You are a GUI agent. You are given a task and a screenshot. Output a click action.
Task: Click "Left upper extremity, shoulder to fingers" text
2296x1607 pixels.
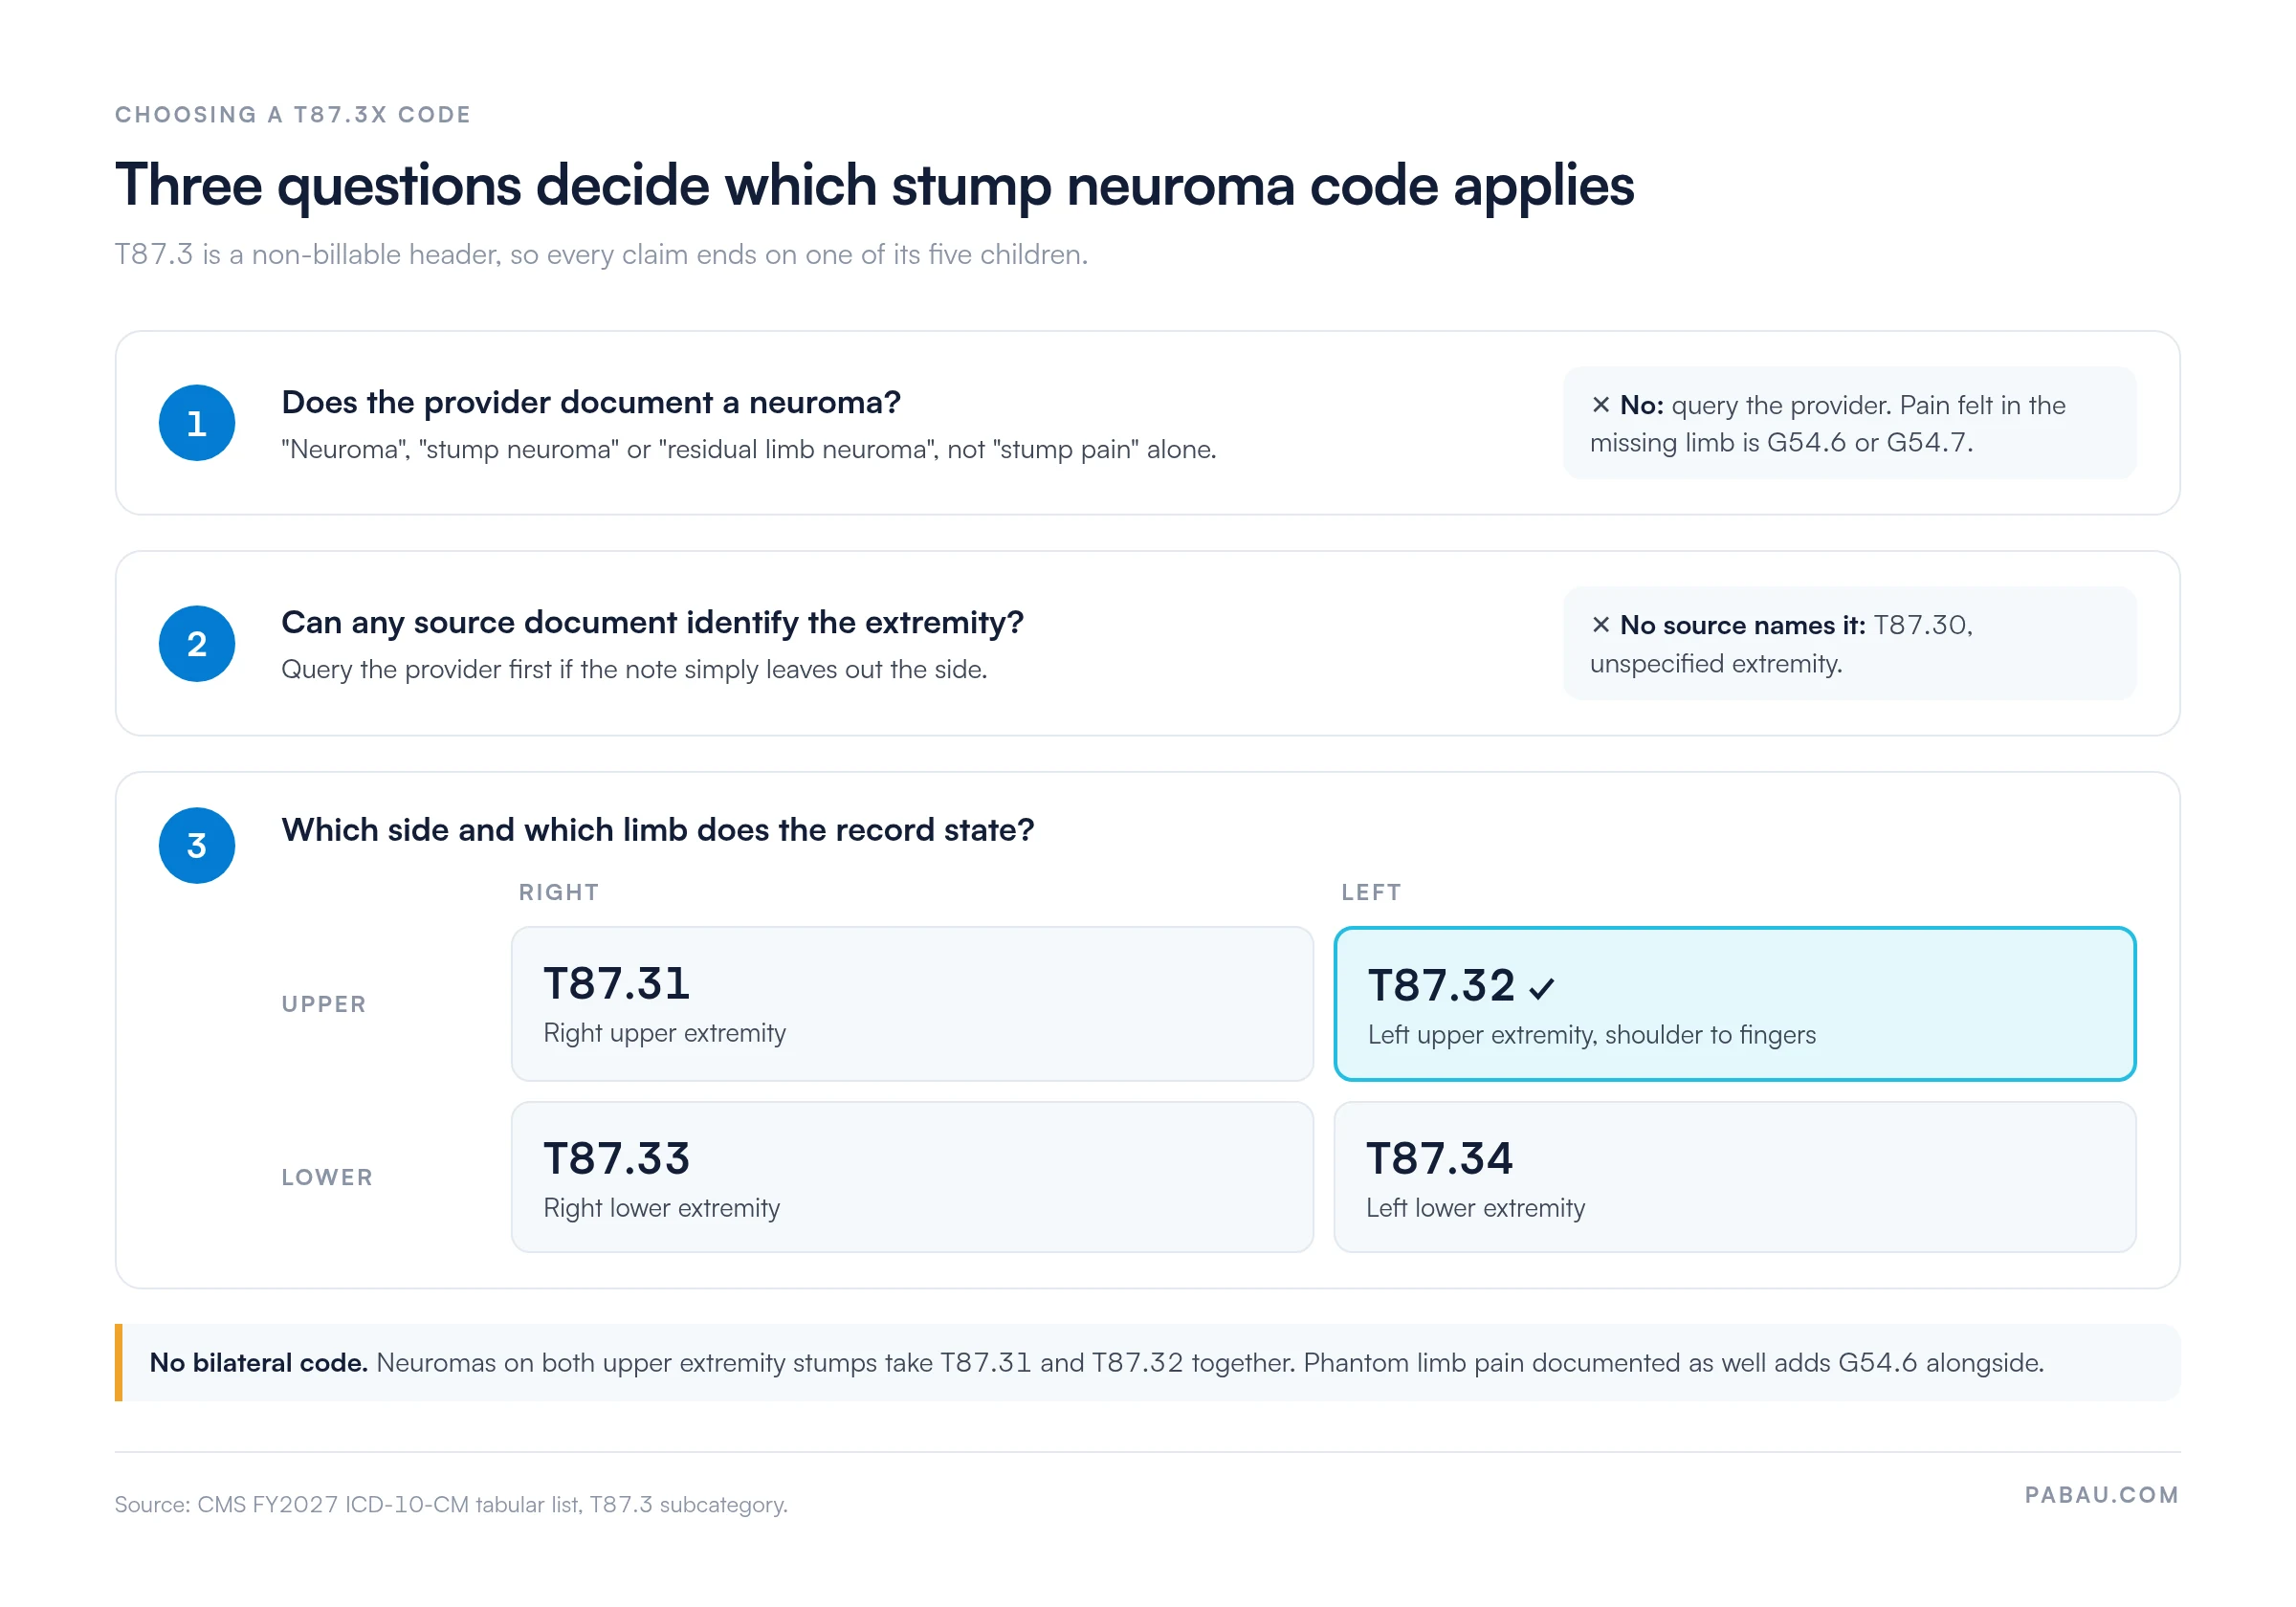pos(1592,1035)
